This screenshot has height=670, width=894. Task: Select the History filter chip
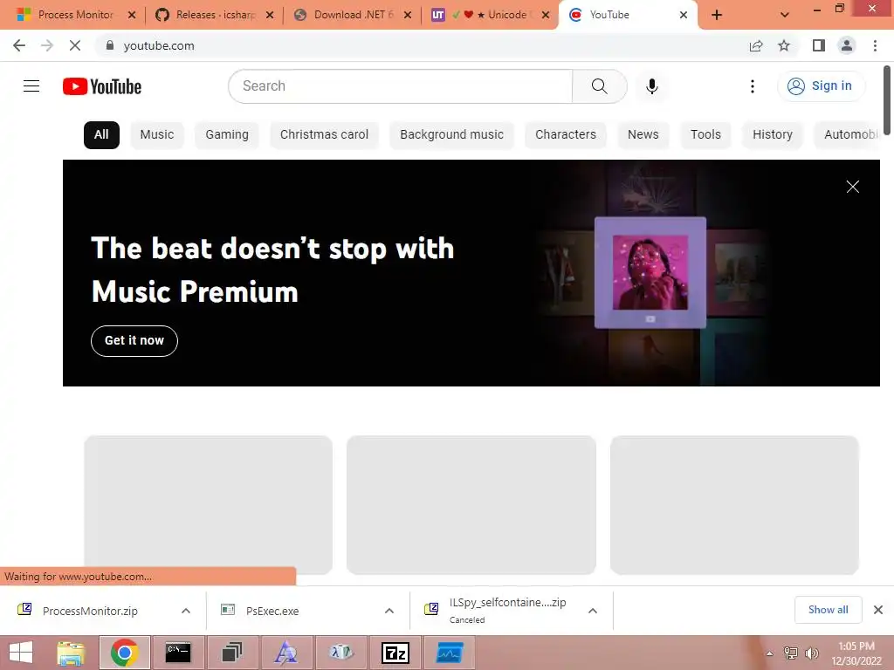[773, 135]
